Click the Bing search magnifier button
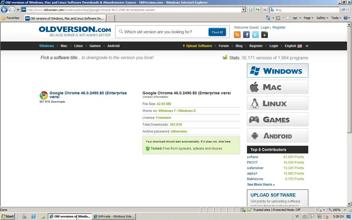The width and height of the screenshot is (352, 220). click(343, 10)
